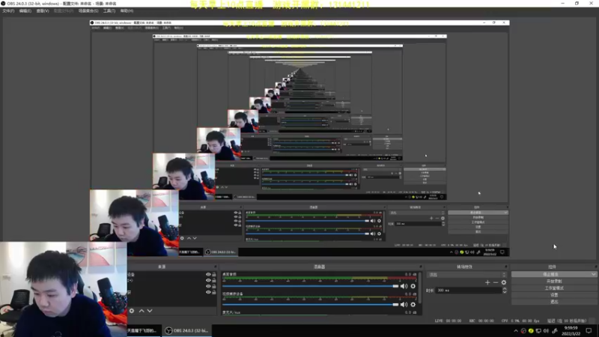Click the OBS 24.0.3 taskbar button
This screenshot has height=337, width=599.
point(187,331)
